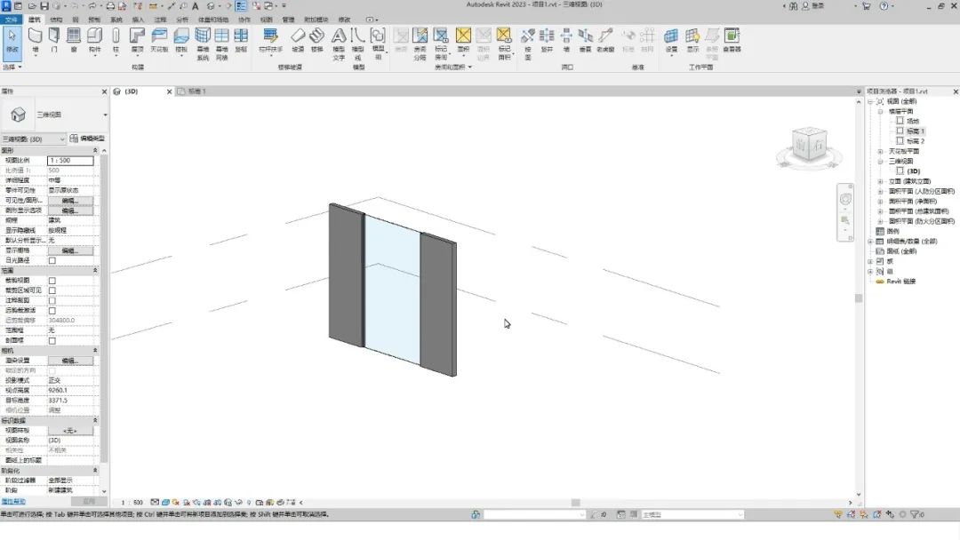Select the Roof (屋顶) tool
This screenshot has width=960, height=540.
(x=138, y=40)
